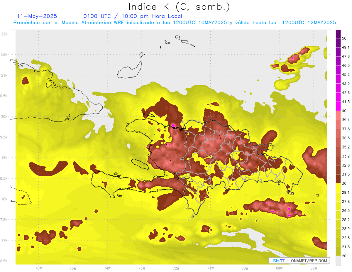Select the date text "11-May-2025"

click(x=37, y=16)
